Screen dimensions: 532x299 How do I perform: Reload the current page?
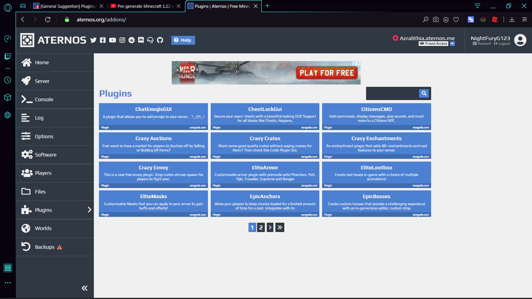[x=48, y=19]
